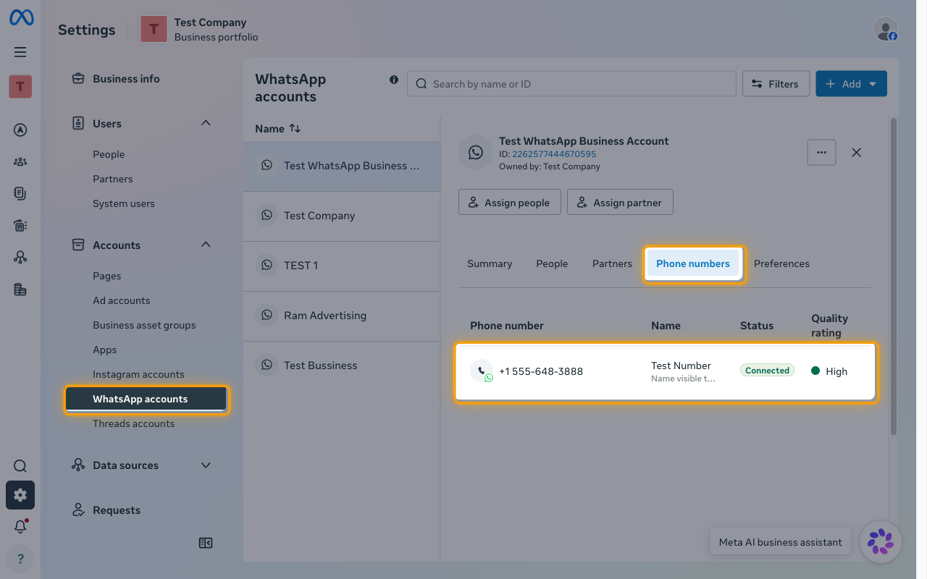
Task: Open the account ID link 2262577444670595
Action: pos(554,154)
